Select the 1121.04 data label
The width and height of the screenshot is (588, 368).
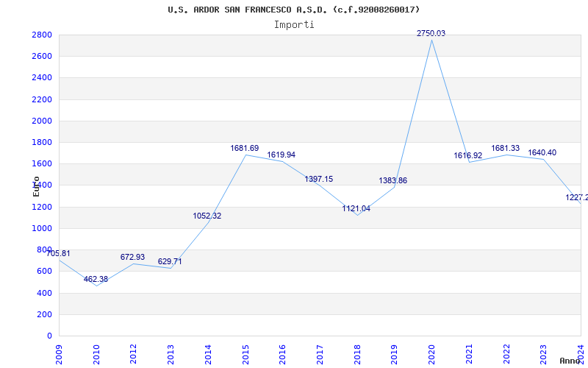356,209
